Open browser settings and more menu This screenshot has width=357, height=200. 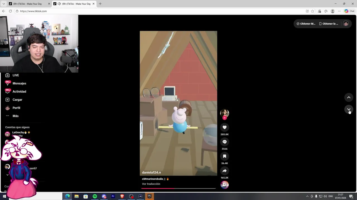point(339,11)
